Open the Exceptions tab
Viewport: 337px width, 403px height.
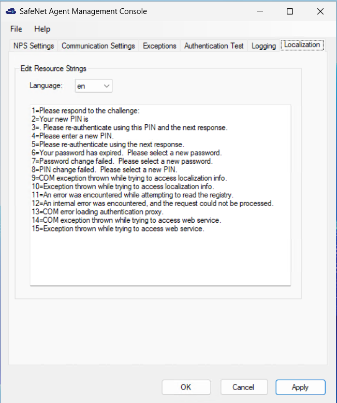pyautogui.click(x=159, y=46)
